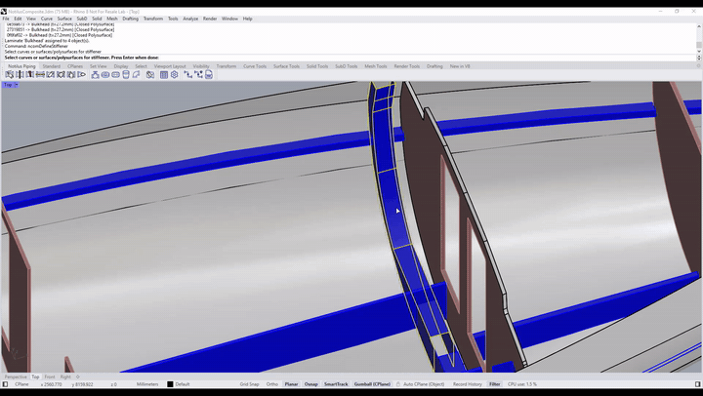The width and height of the screenshot is (703, 396).
Task: Click the CPU use readout in status bar
Action: [522, 384]
